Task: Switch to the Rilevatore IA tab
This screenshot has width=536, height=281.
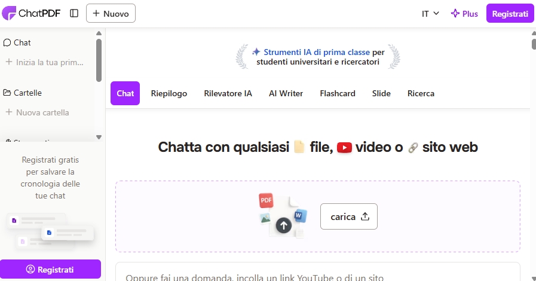Action: 228,93
